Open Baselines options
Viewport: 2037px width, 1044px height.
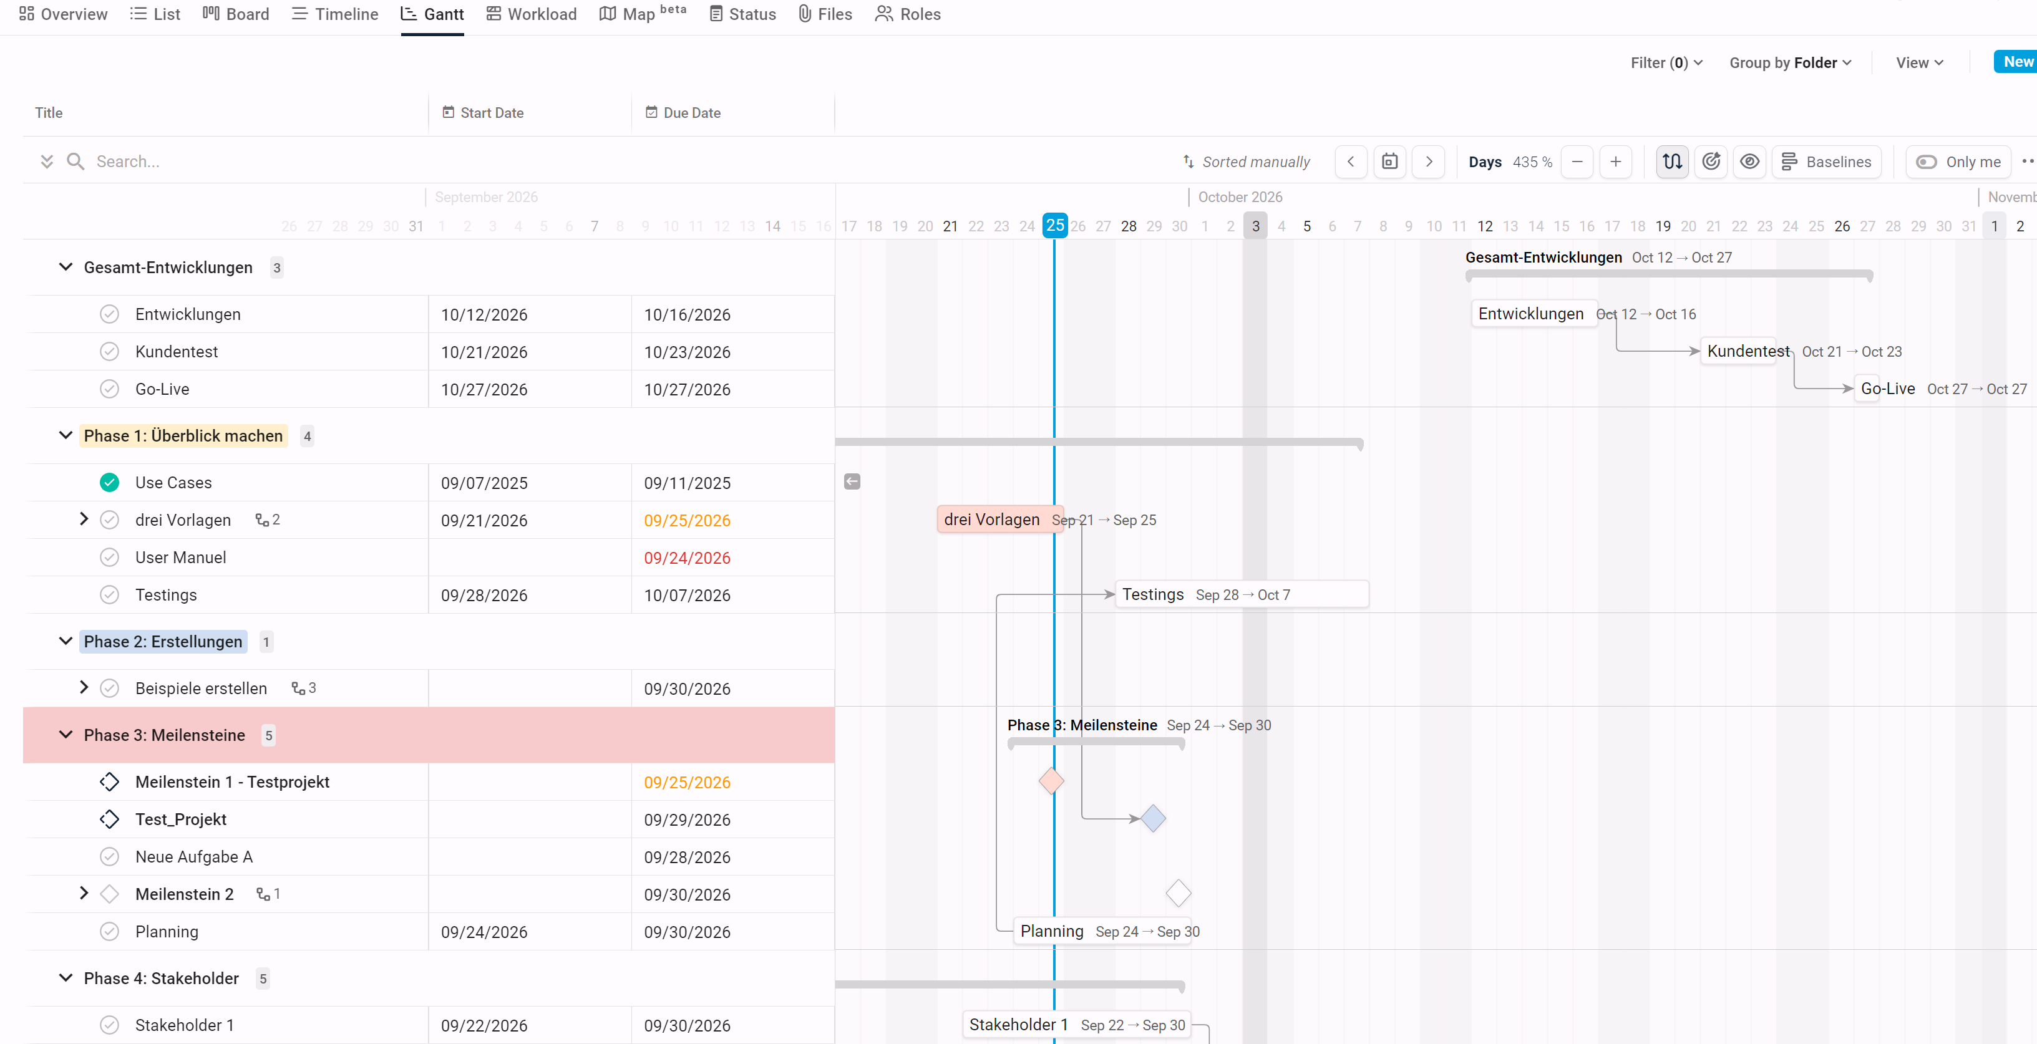(1827, 162)
